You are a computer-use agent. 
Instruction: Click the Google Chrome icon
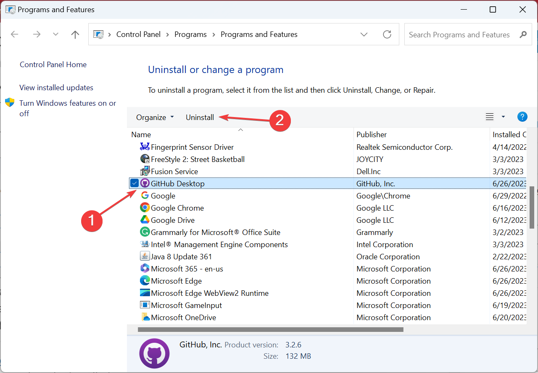(145, 208)
